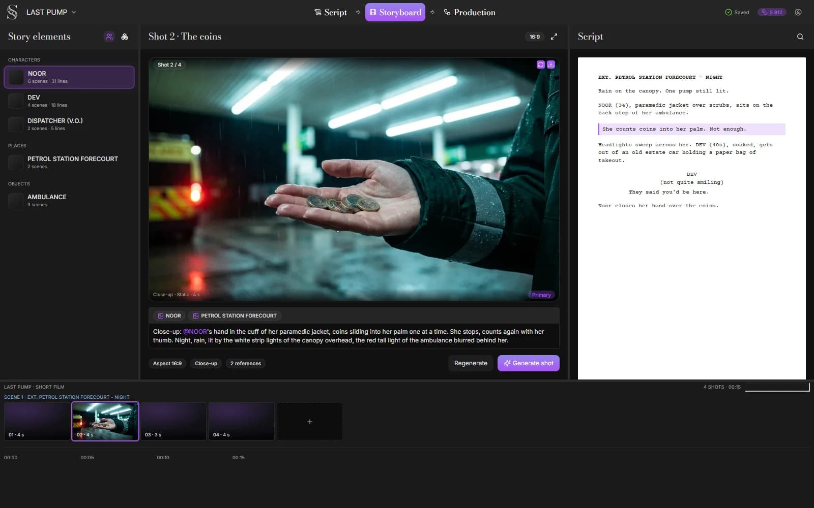Click the shot prompt description text
The width and height of the screenshot is (814, 508).
(354, 336)
